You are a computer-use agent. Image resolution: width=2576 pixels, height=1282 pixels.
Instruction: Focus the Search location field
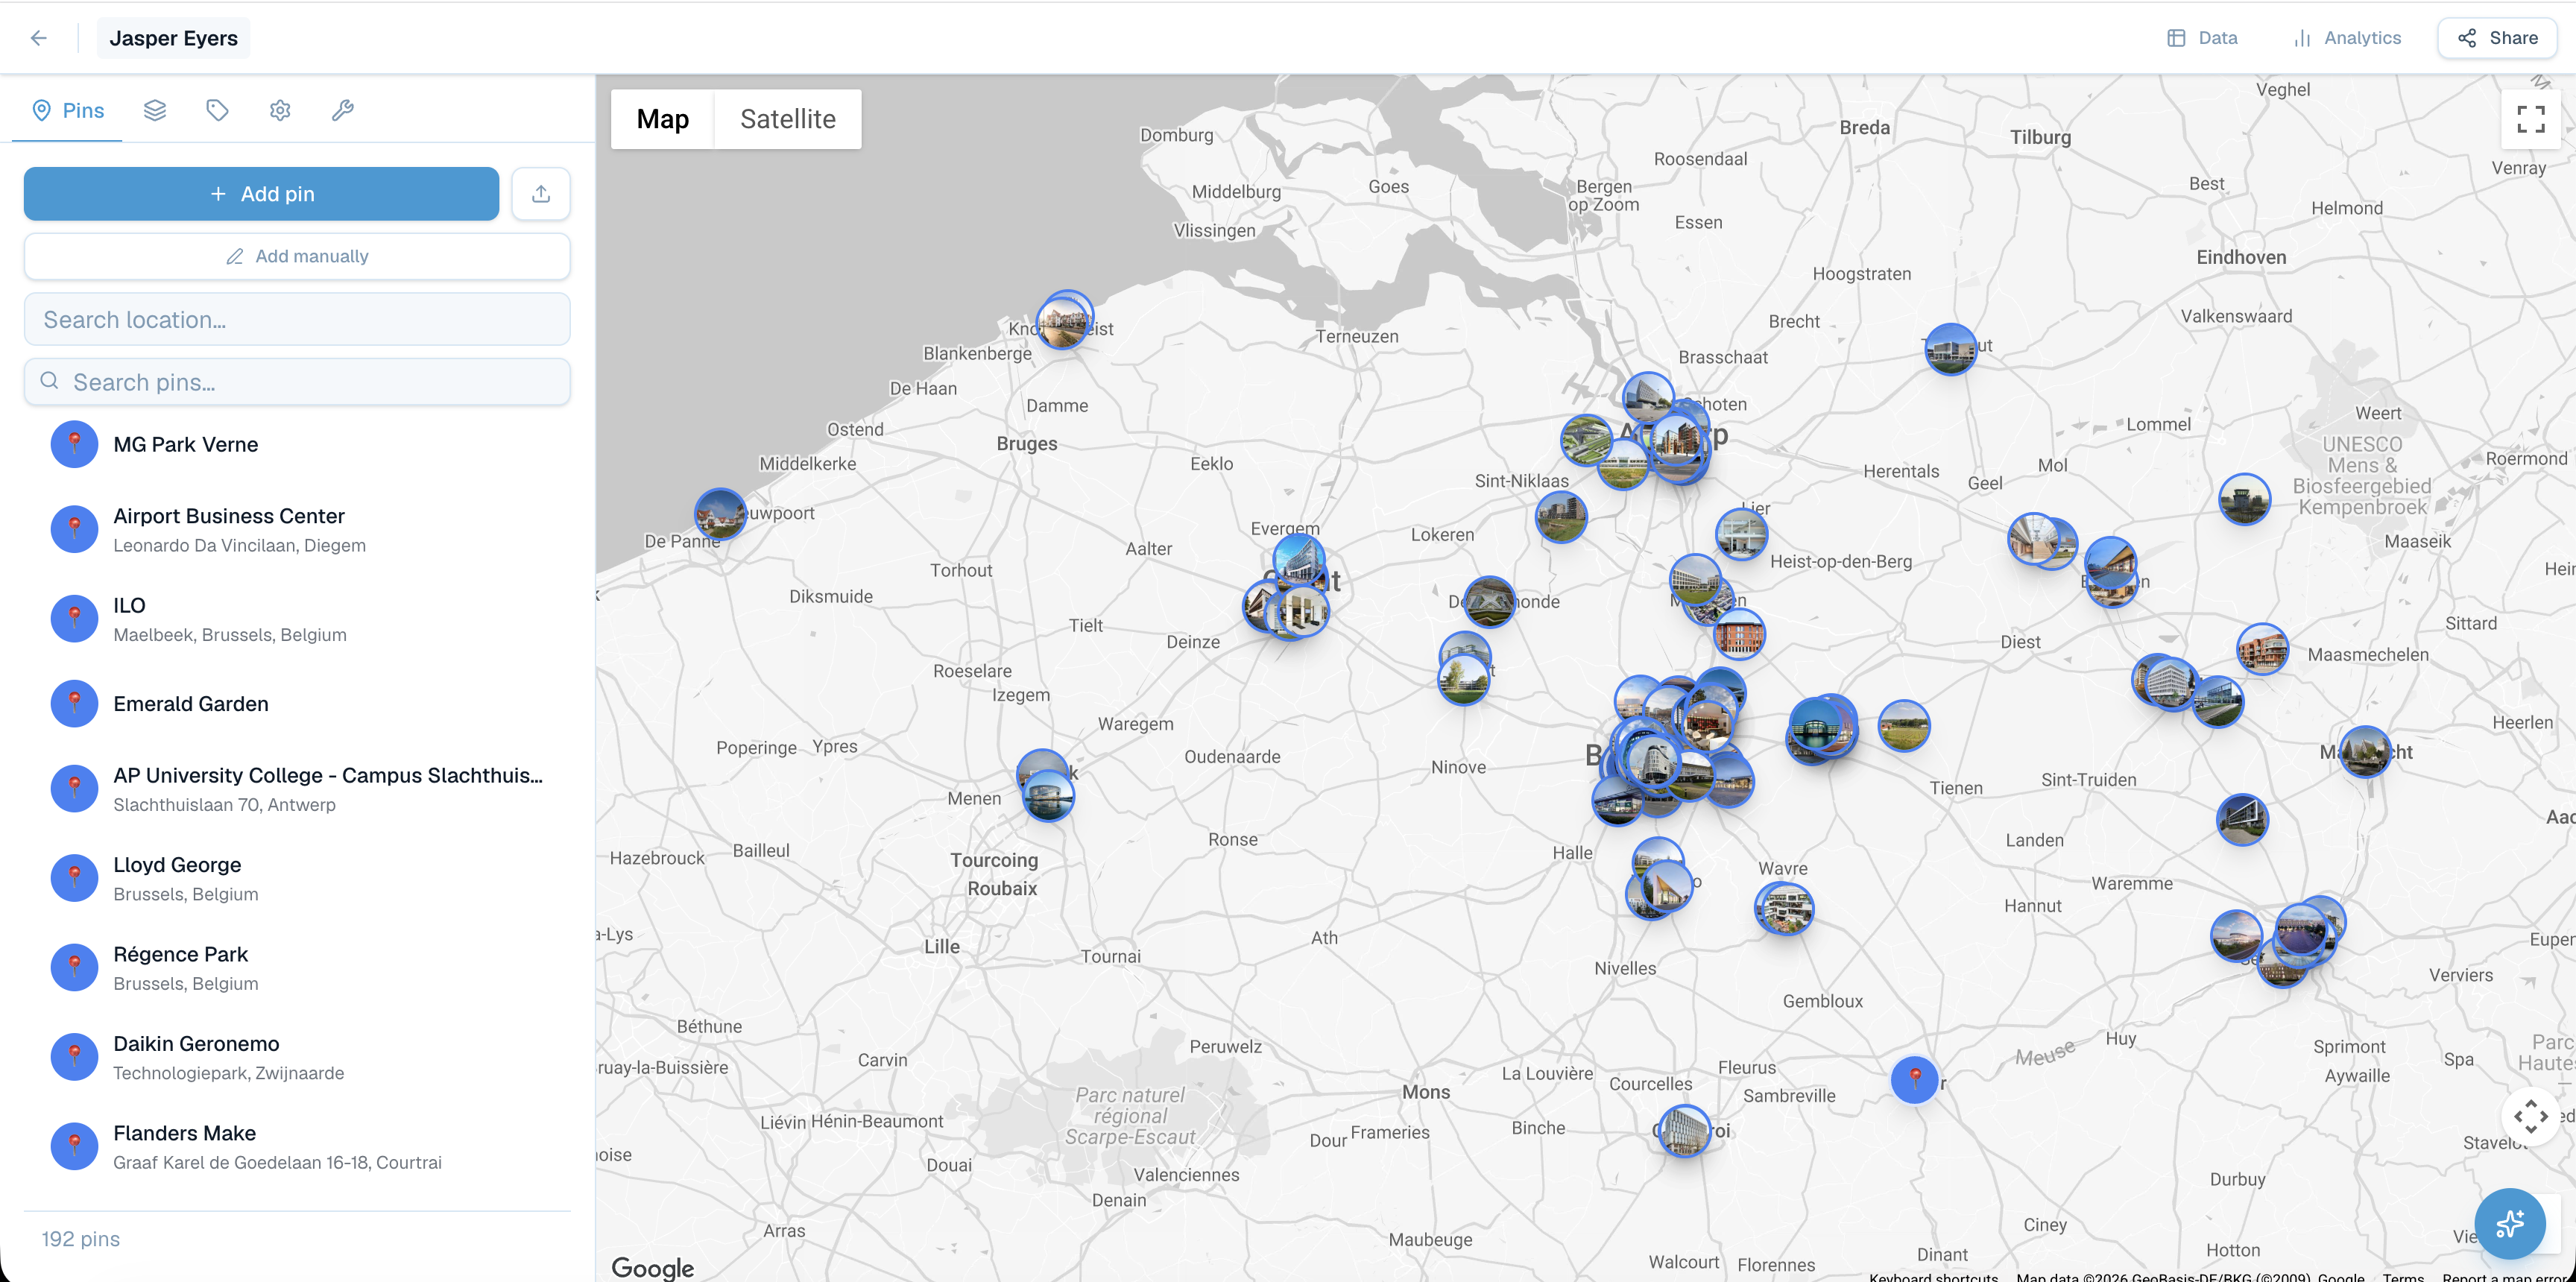pyautogui.click(x=297, y=319)
